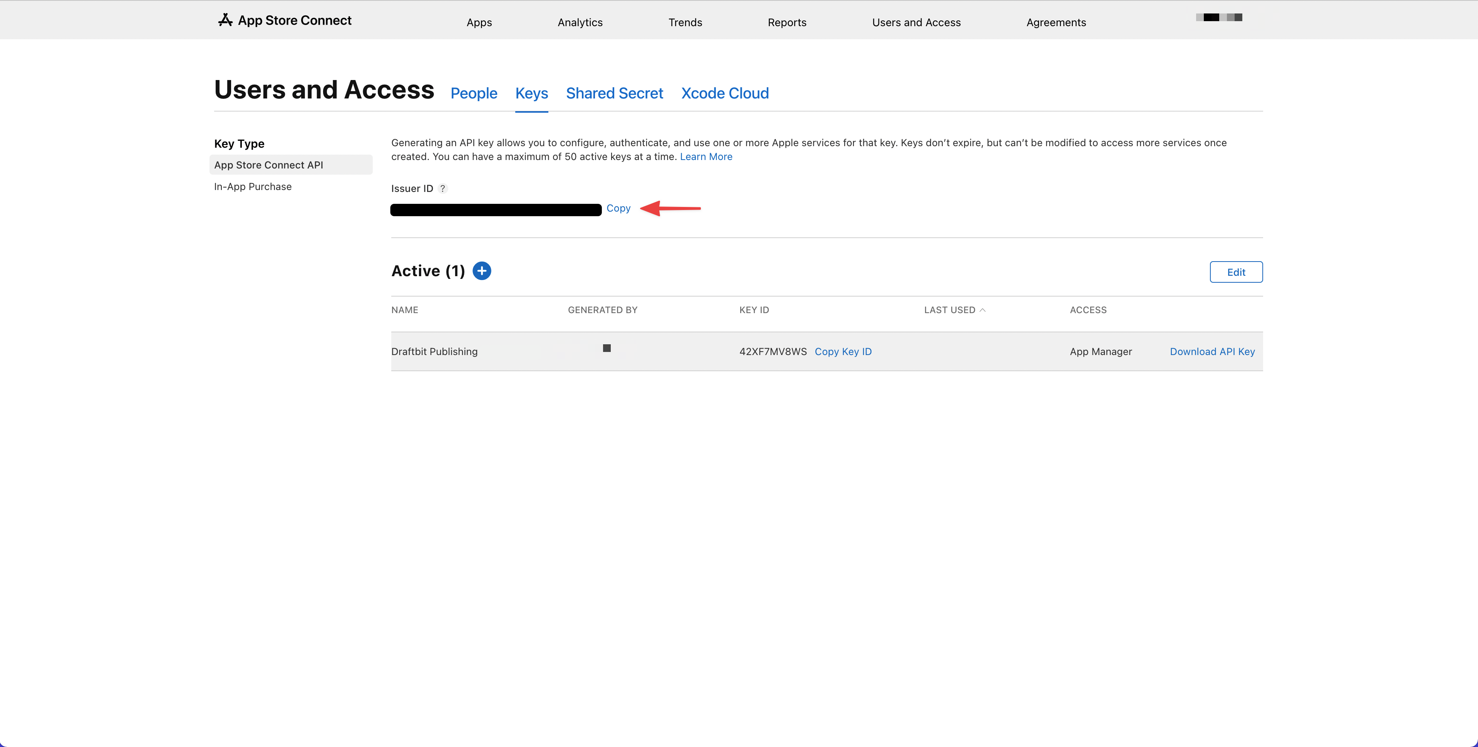Click the App Store Connect logo
The image size is (1478, 747).
coord(285,21)
